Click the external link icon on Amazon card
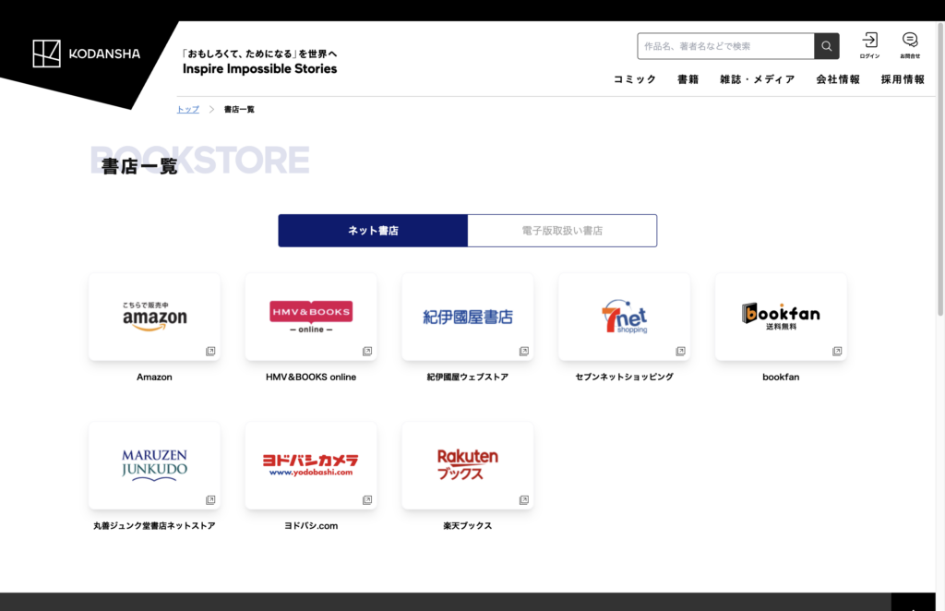This screenshot has width=945, height=611. [210, 351]
